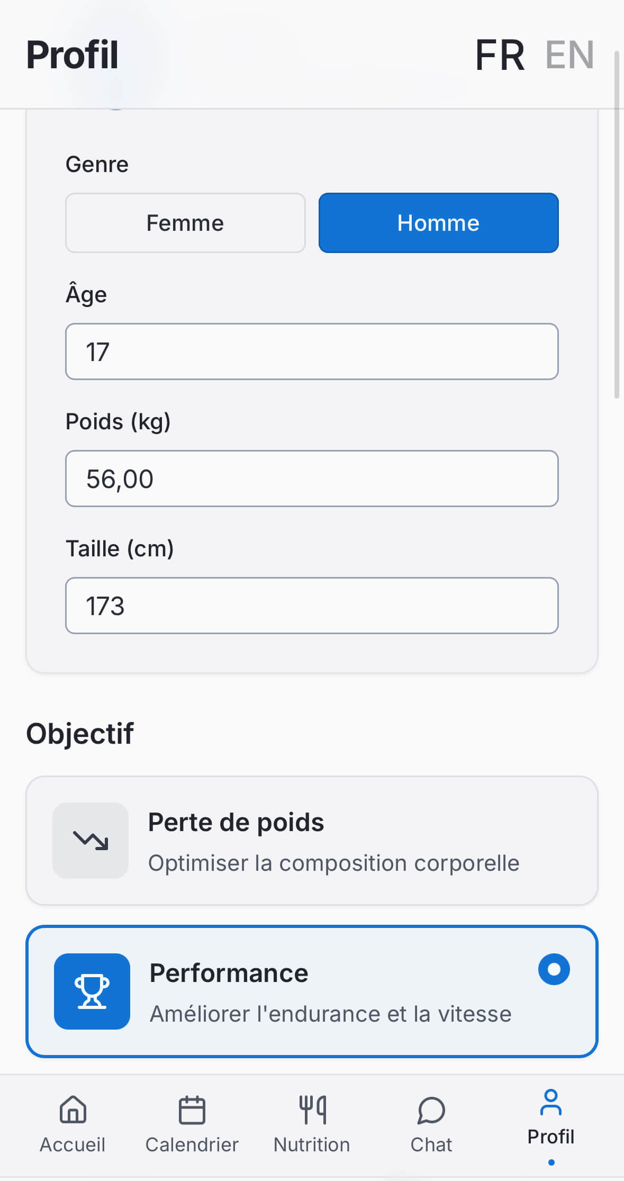
Task: Click the Taille (cm) field
Action: 312,606
